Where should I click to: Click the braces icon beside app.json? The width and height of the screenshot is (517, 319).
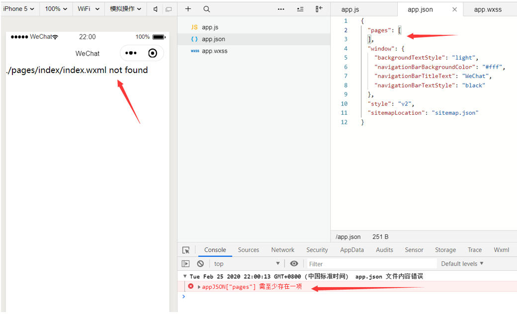click(x=194, y=39)
